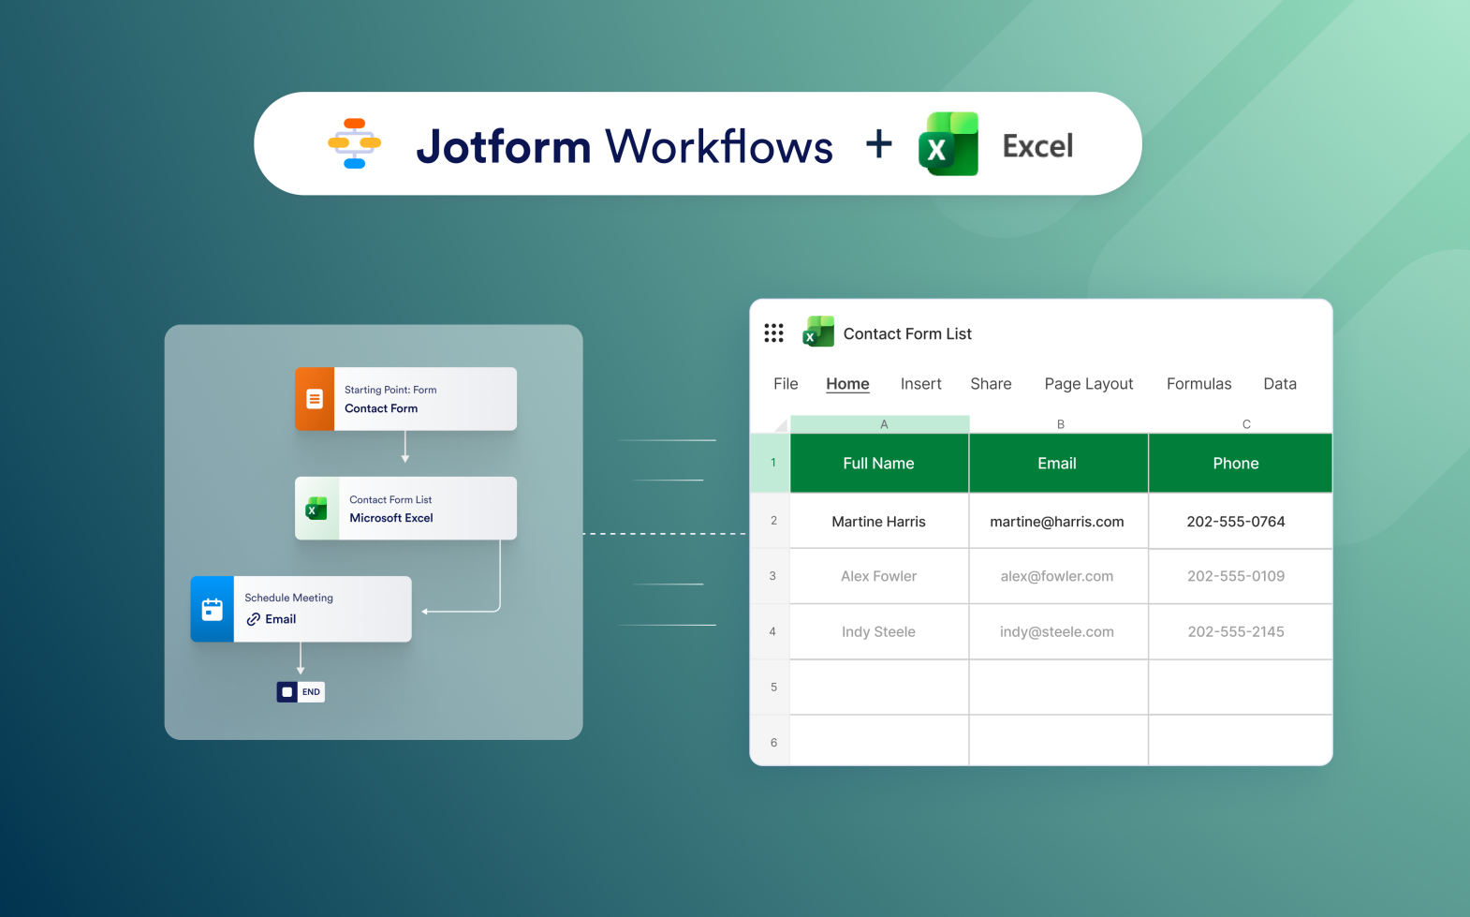1470x917 pixels.
Task: Click the 202-555-0109 cell
Action: [1241, 576]
